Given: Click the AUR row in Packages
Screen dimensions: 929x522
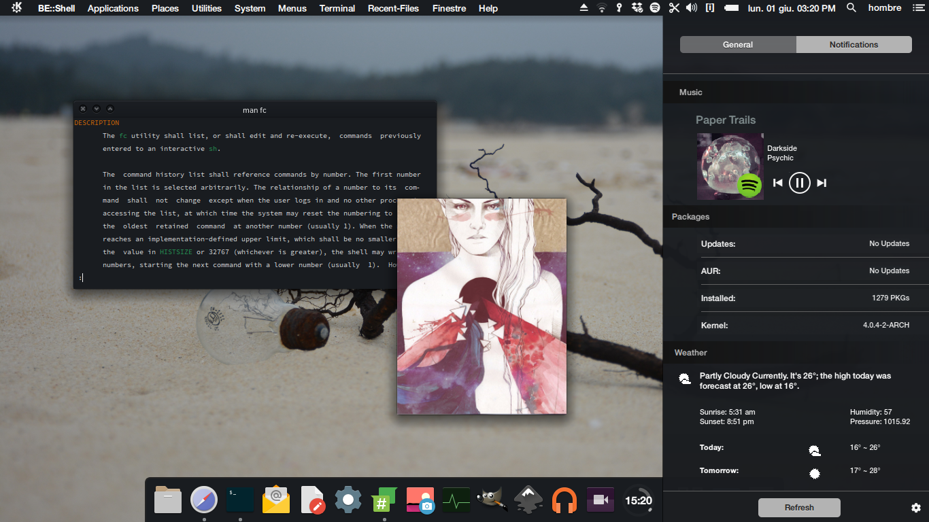Looking at the screenshot, I should (x=805, y=271).
